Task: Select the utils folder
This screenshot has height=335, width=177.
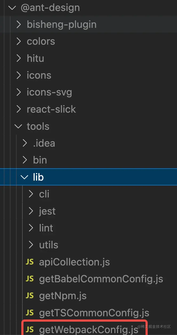Action: click(49, 245)
